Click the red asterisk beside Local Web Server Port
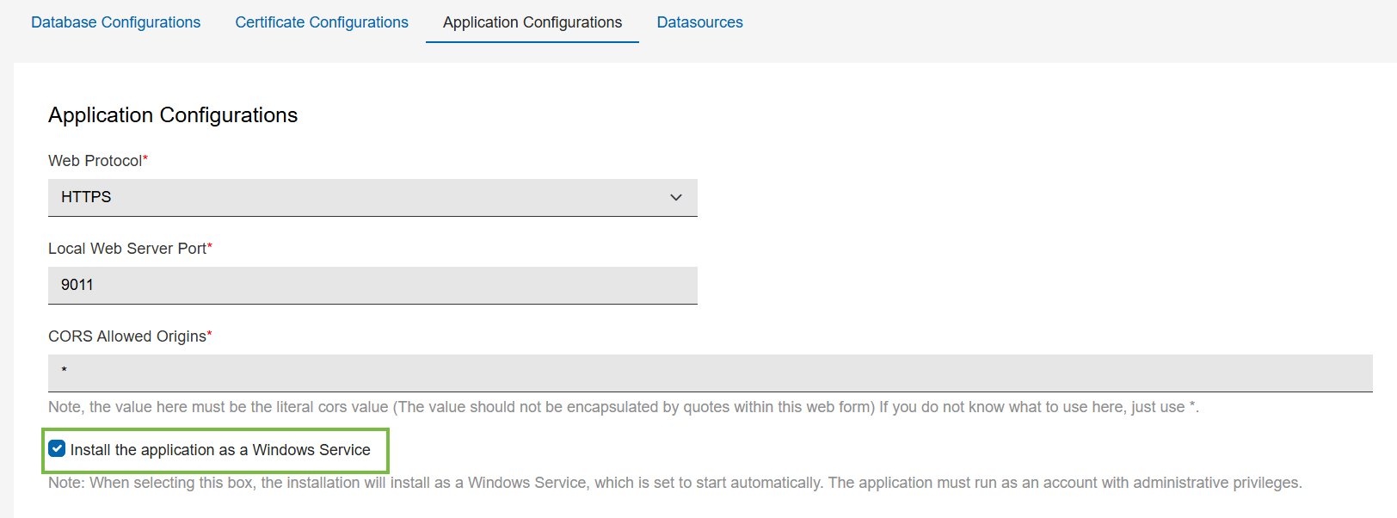 click(210, 246)
